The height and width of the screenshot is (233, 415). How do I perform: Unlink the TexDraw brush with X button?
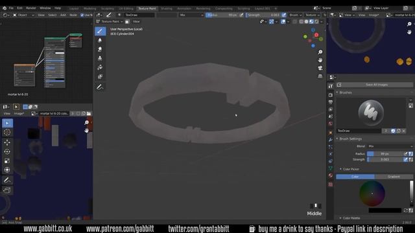pyautogui.click(x=403, y=131)
